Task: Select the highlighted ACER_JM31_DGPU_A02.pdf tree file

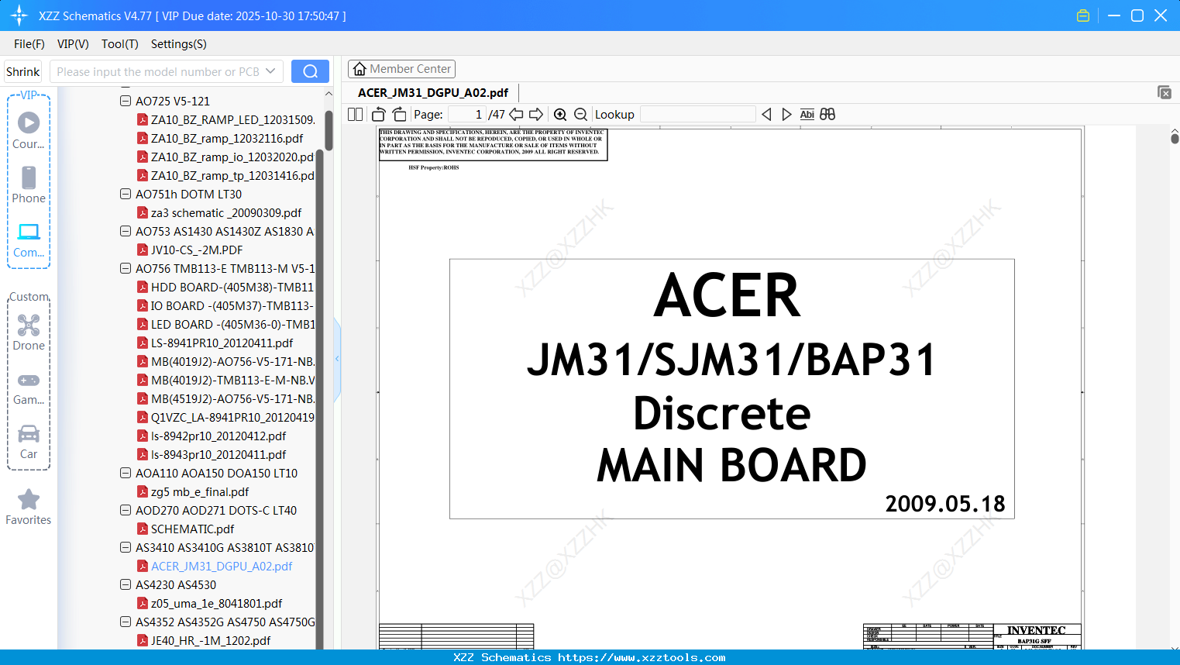Action: [x=222, y=566]
